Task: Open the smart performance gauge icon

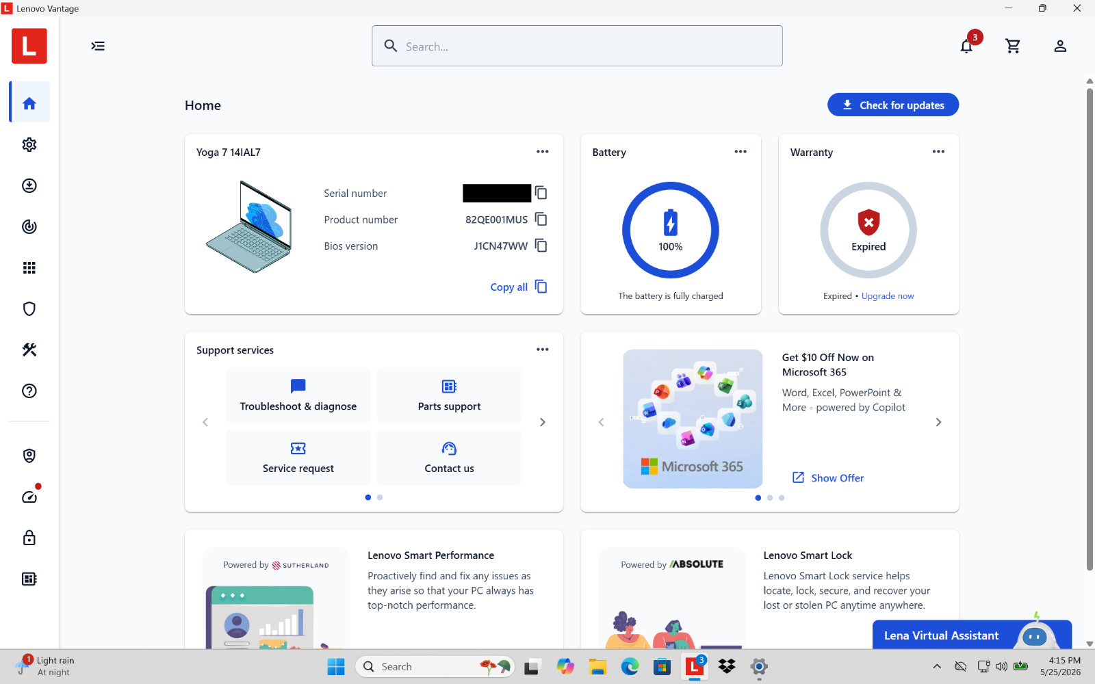Action: tap(29, 497)
